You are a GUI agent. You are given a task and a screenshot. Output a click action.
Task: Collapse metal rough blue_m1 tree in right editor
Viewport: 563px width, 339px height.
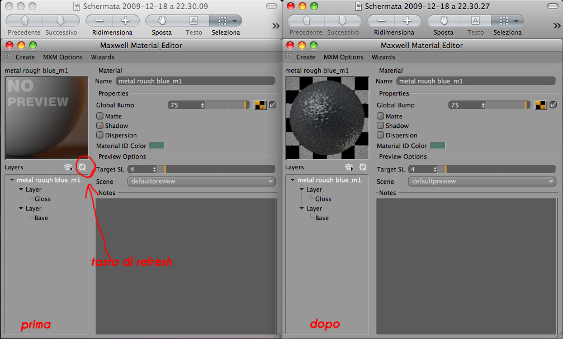(x=292, y=180)
